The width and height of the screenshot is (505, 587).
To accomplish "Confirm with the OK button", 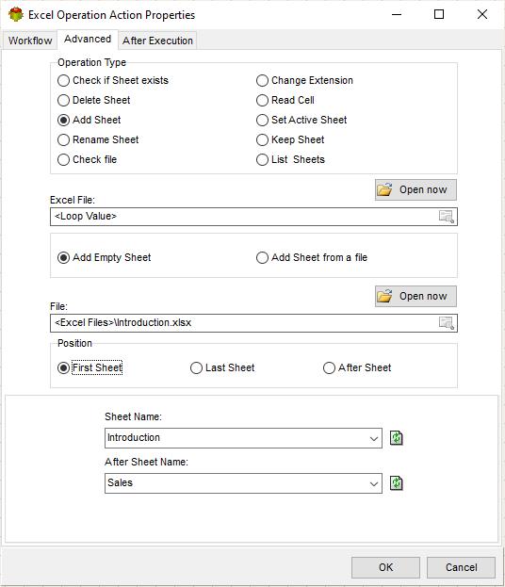I will (x=385, y=567).
